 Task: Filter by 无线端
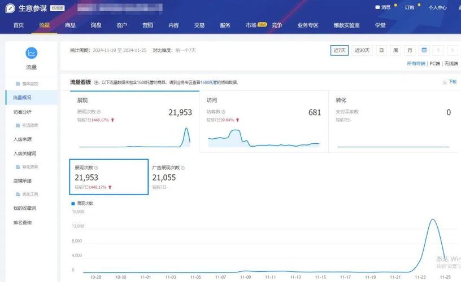coord(451,63)
